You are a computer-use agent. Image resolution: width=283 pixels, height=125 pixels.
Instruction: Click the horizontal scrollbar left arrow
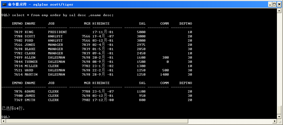click(3, 121)
